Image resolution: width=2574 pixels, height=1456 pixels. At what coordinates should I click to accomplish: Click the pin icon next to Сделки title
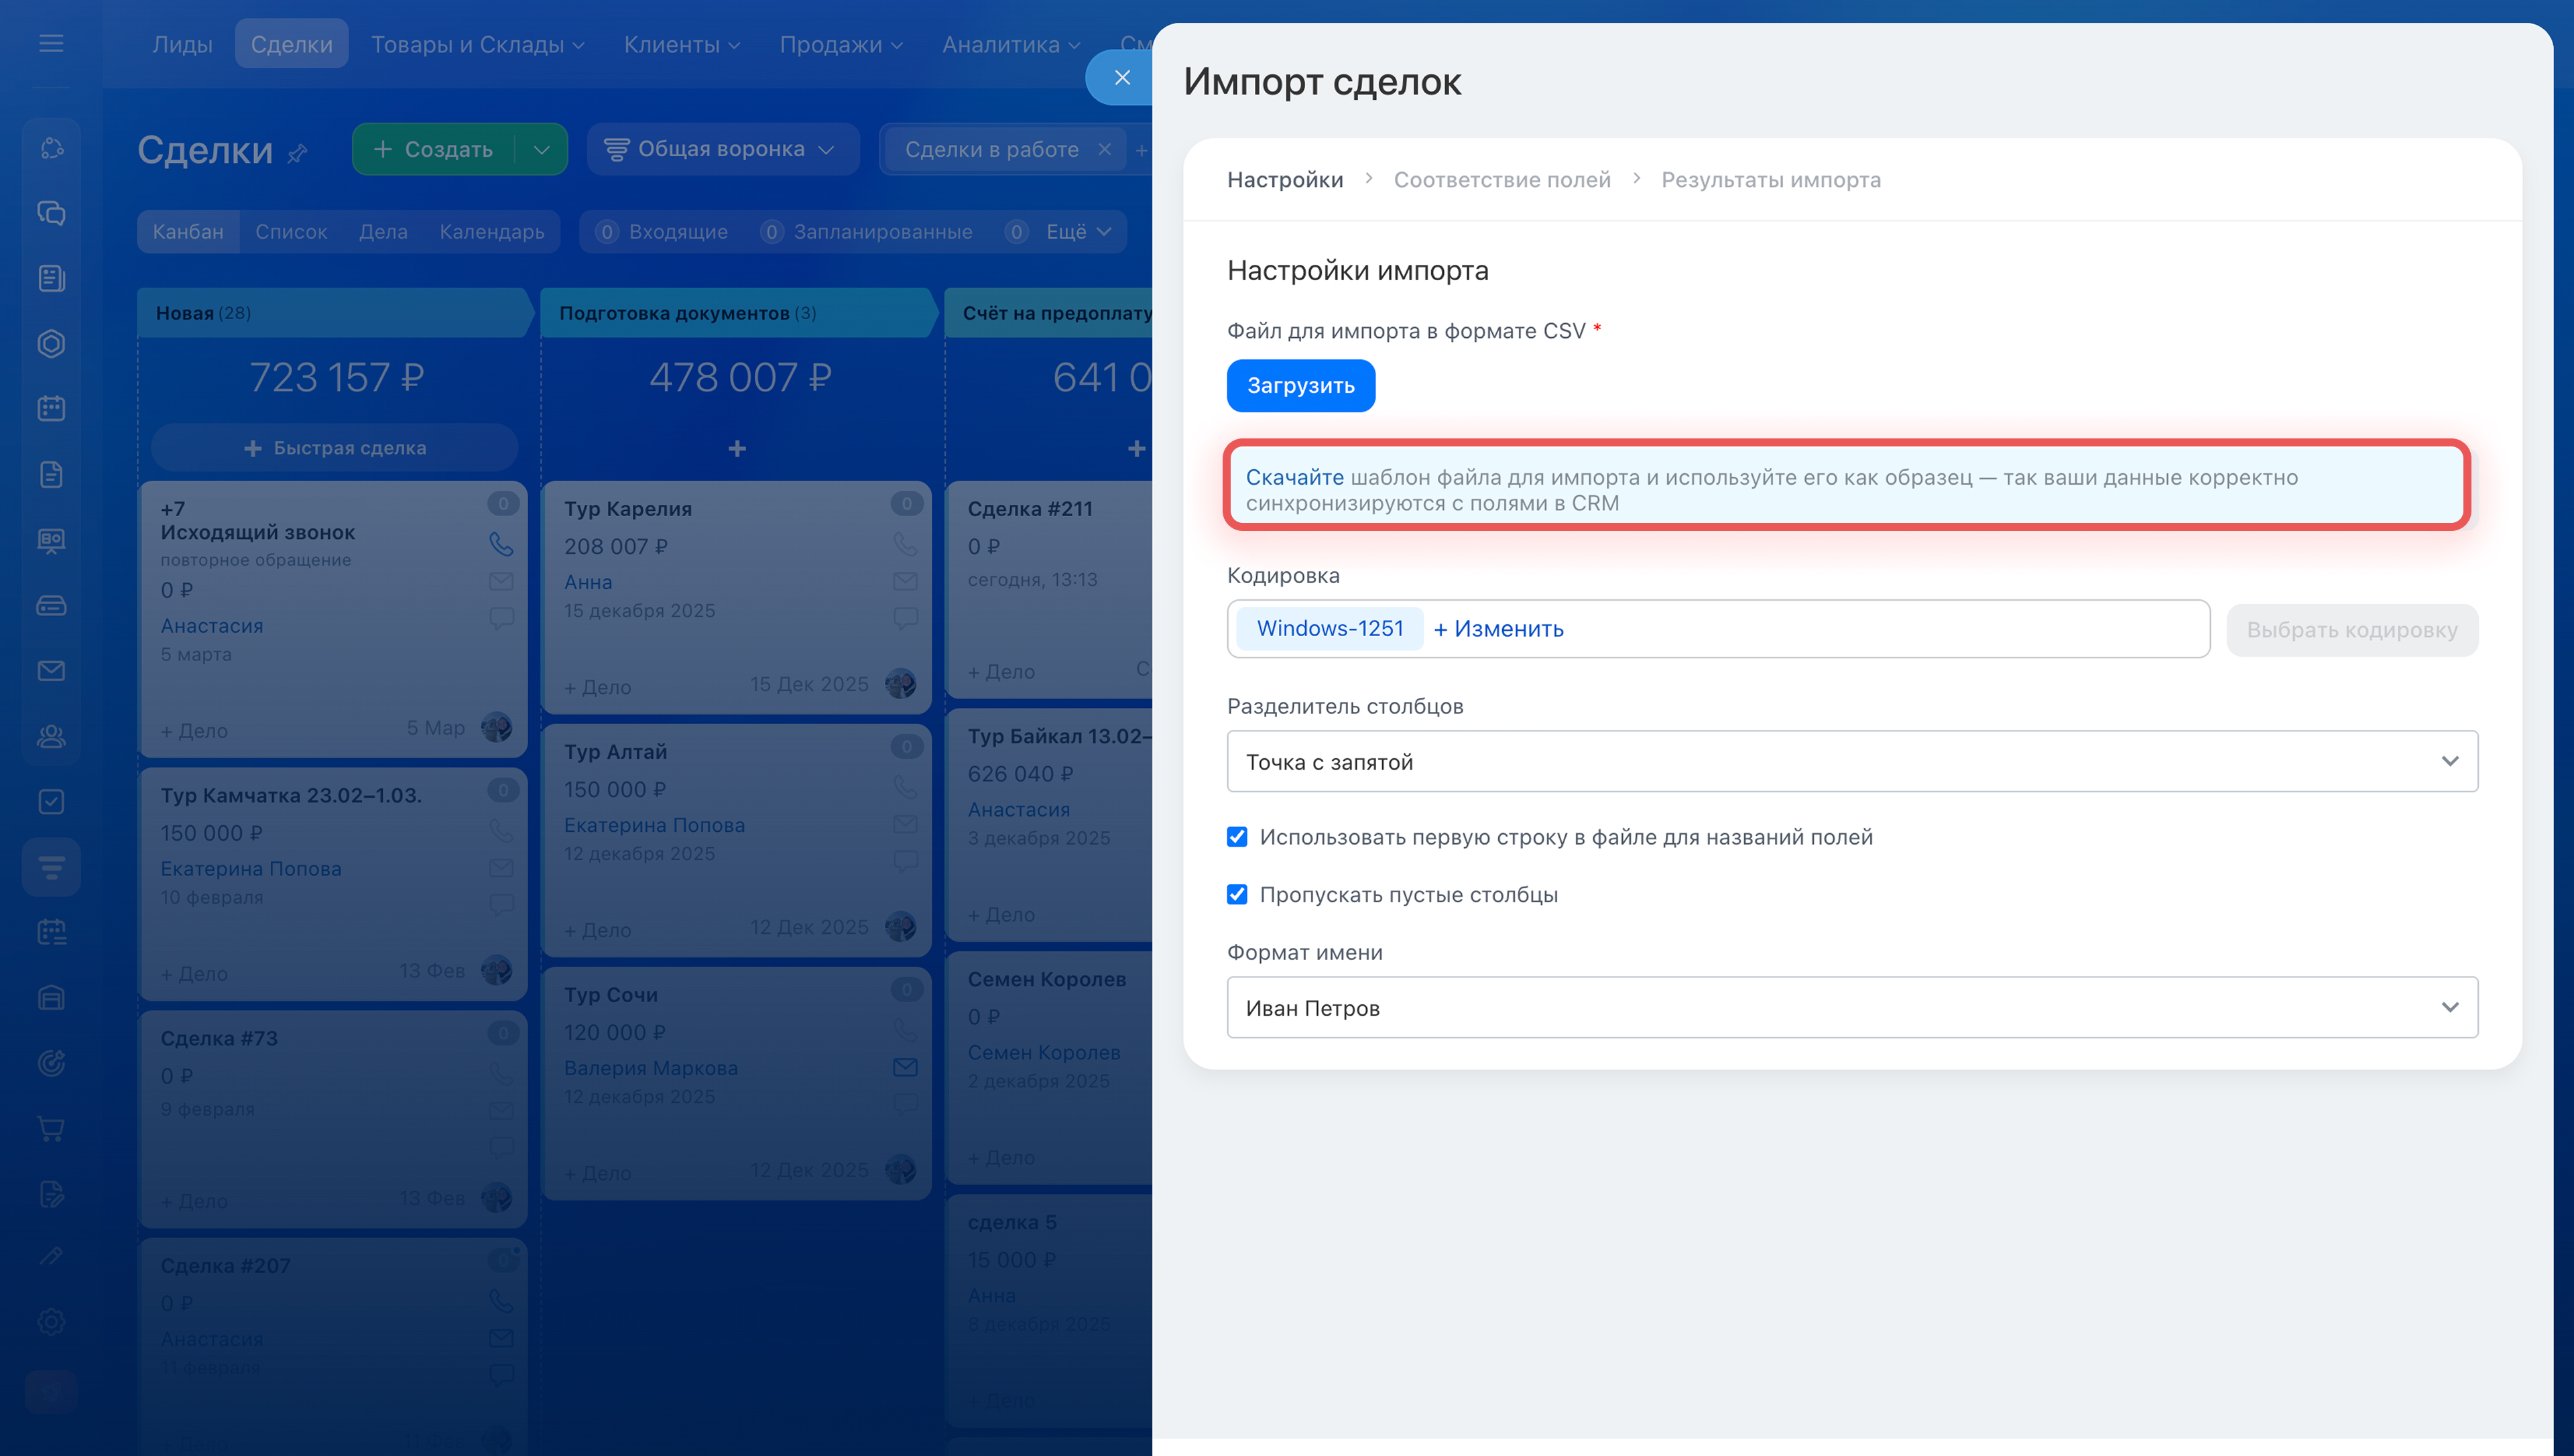[x=297, y=153]
